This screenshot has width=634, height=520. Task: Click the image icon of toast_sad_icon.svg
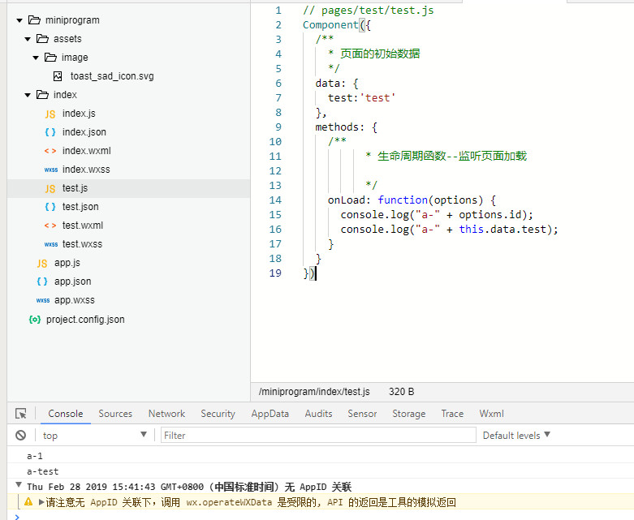pyautogui.click(x=58, y=76)
